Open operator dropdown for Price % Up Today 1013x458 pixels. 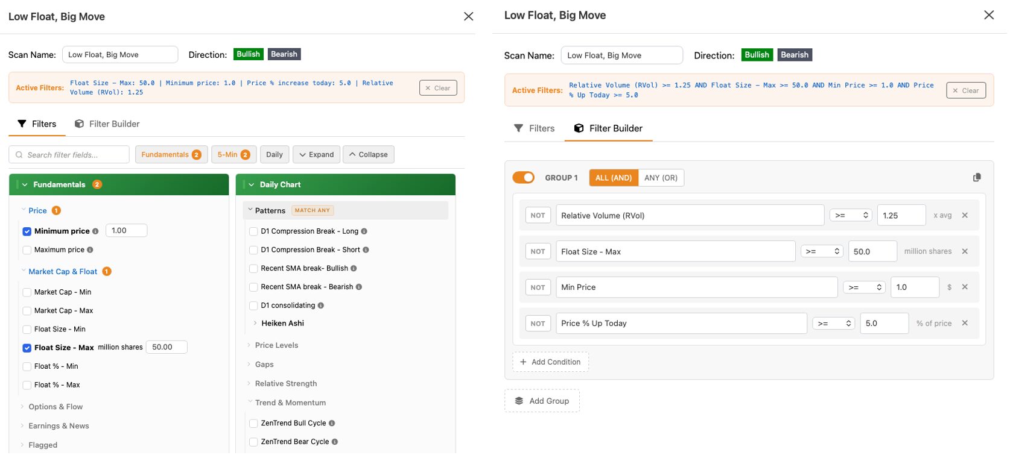click(834, 323)
